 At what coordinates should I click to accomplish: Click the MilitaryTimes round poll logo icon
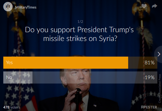tap(8, 7)
